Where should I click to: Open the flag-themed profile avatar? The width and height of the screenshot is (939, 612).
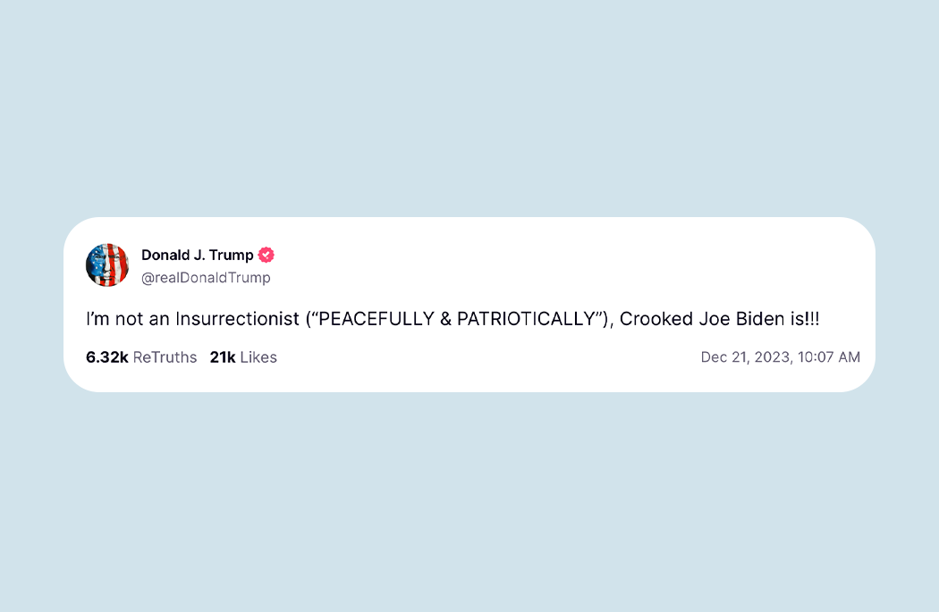107,265
